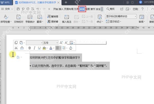154x104 pixels.
Task: Switch to the 章节 tab
Action: [93, 9]
